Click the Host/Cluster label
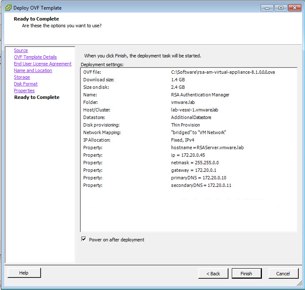 tap(97, 110)
